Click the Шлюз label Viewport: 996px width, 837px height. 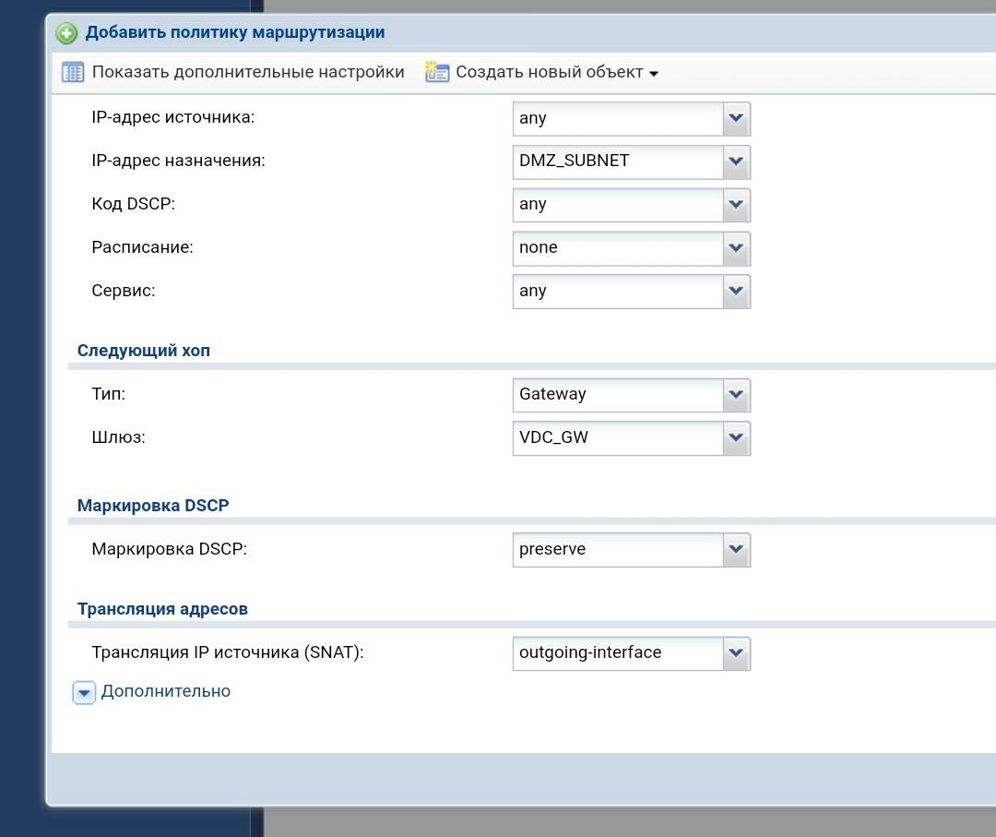[x=118, y=437]
